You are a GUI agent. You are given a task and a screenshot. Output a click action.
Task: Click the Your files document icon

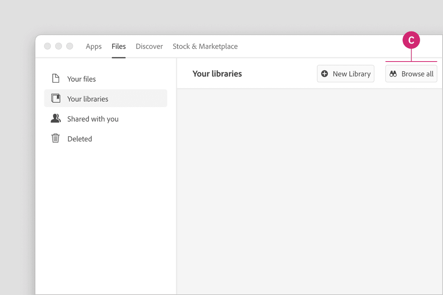pyautogui.click(x=56, y=78)
